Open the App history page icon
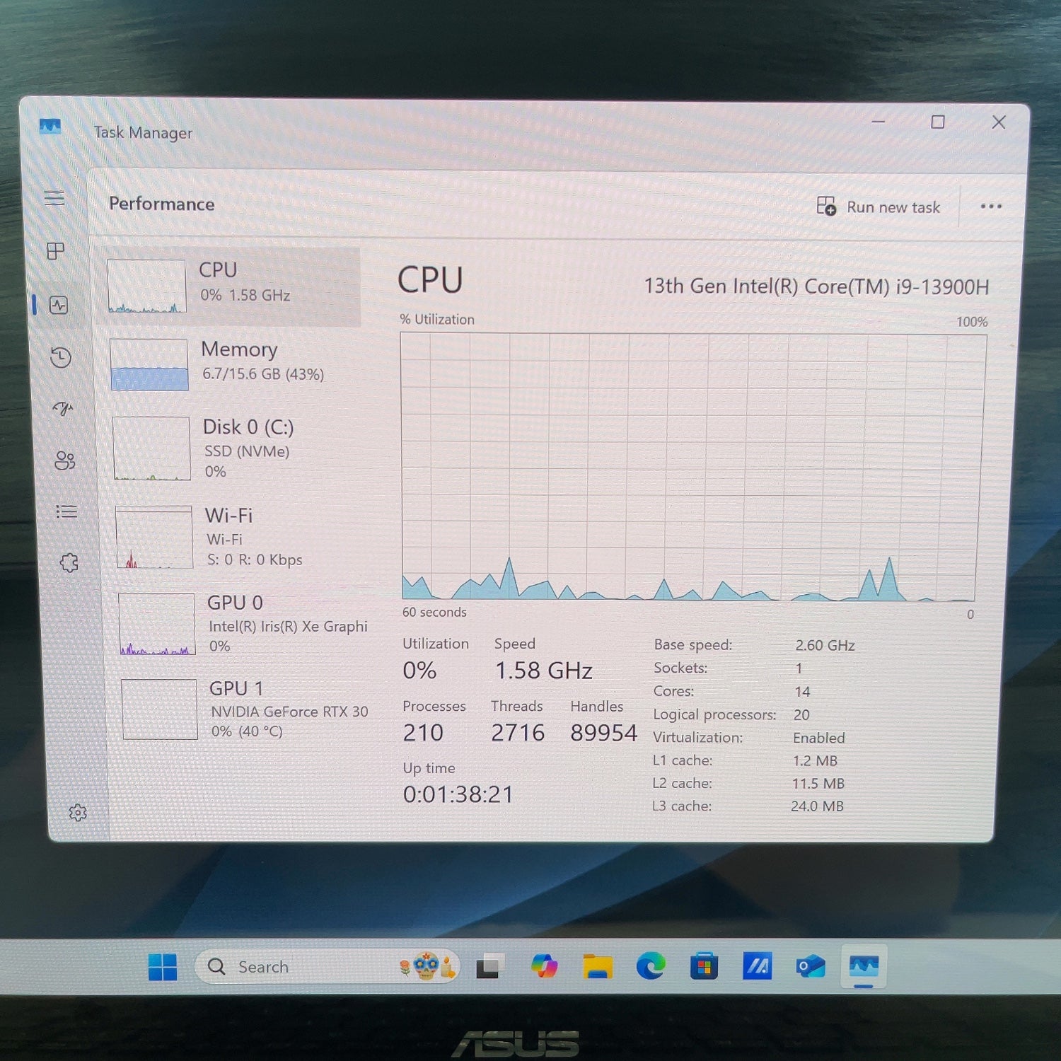This screenshot has width=1061, height=1061. (x=61, y=357)
